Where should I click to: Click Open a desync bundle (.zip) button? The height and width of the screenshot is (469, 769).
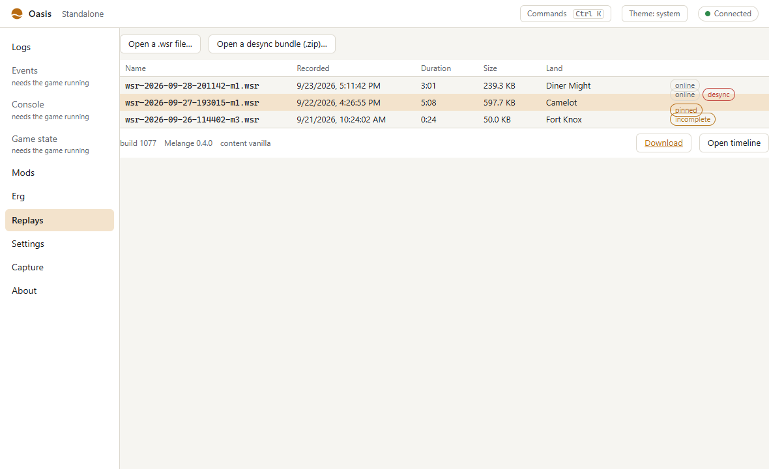(272, 44)
